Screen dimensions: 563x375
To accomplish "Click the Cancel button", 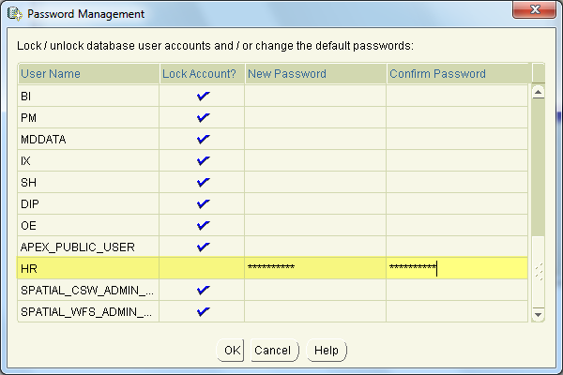I will pos(274,351).
